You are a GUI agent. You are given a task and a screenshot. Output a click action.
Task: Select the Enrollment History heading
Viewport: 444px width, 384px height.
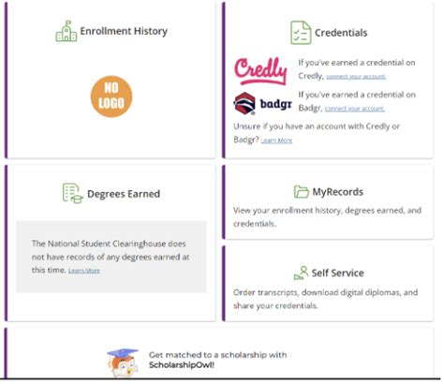point(124,31)
